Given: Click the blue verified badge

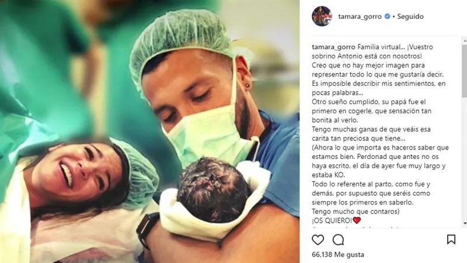Looking at the screenshot, I should [x=387, y=16].
